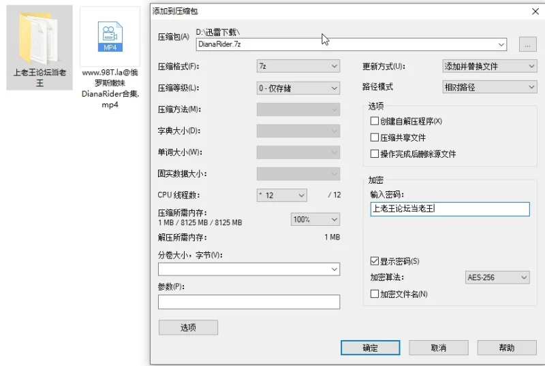The width and height of the screenshot is (545, 366).
Task: Click the options (选项) button
Action: [188, 327]
